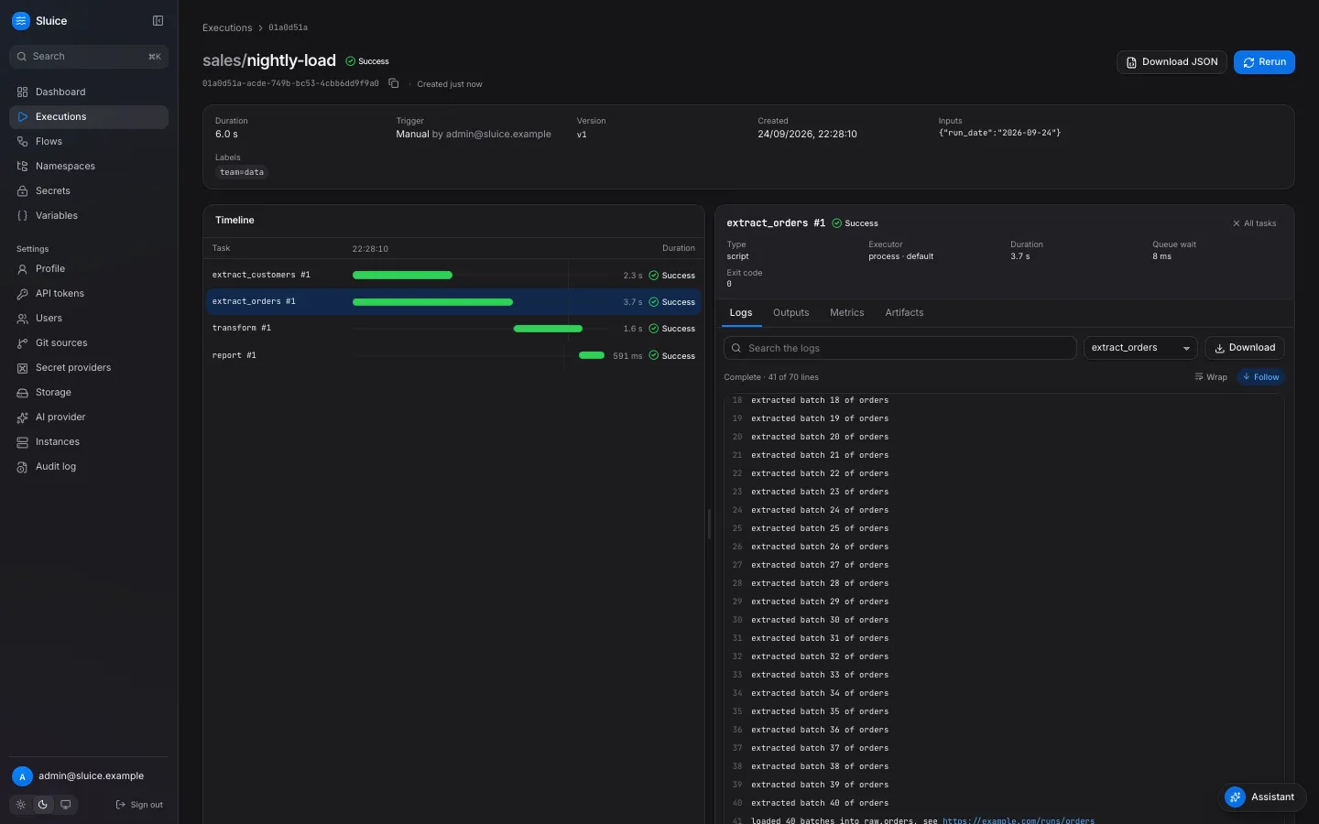The image size is (1319, 824).
Task: Open the Assistant panel
Action: point(1262,797)
